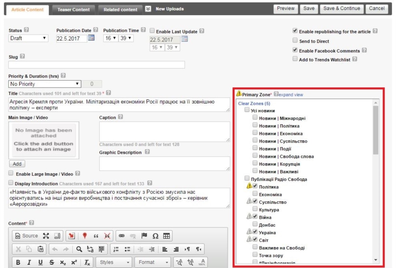Check Send to Direct
The image size is (396, 268).
(x=295, y=41)
